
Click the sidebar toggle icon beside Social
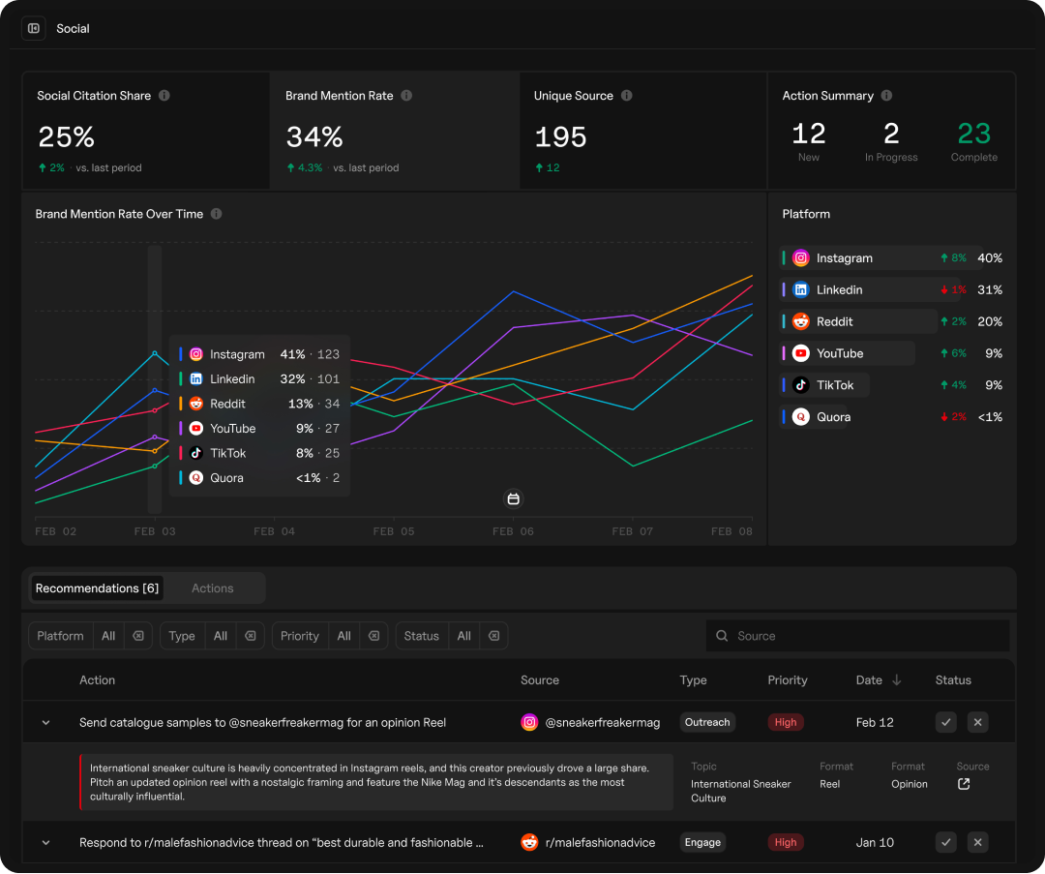pyautogui.click(x=33, y=28)
